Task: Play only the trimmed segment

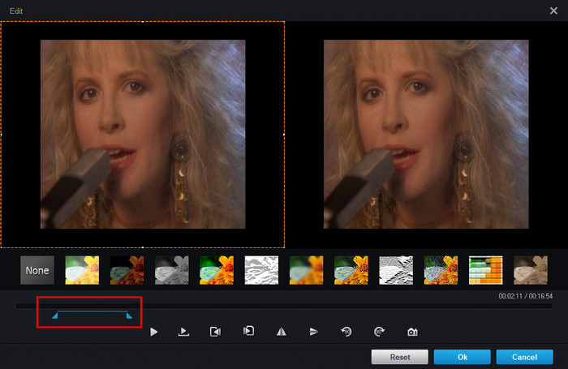Action: 183,332
